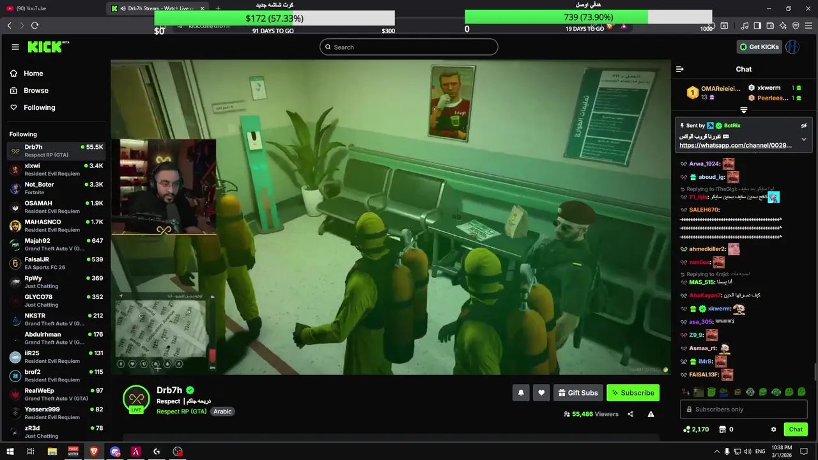Image resolution: width=818 pixels, height=460 pixels.
Task: Close the Drb7h Stream browser tab
Action: pos(203,8)
